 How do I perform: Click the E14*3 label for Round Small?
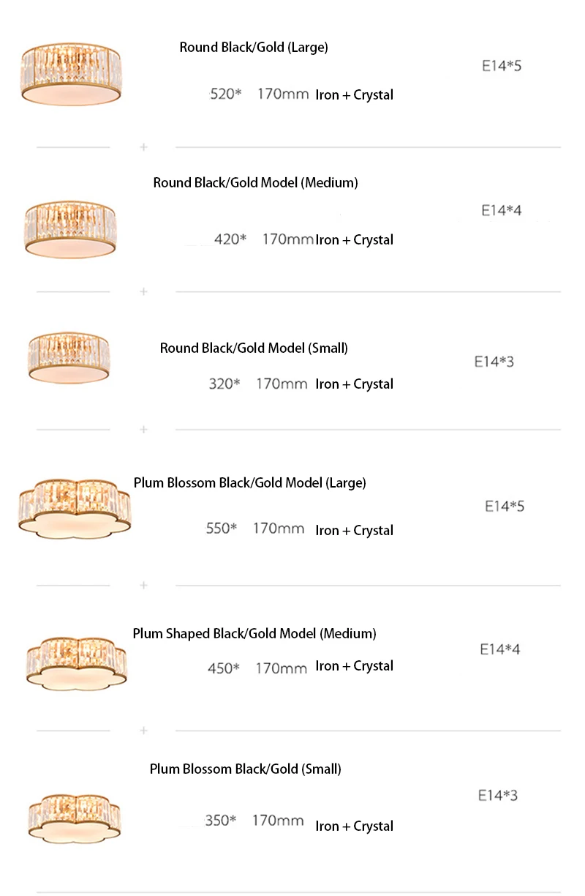pos(494,362)
